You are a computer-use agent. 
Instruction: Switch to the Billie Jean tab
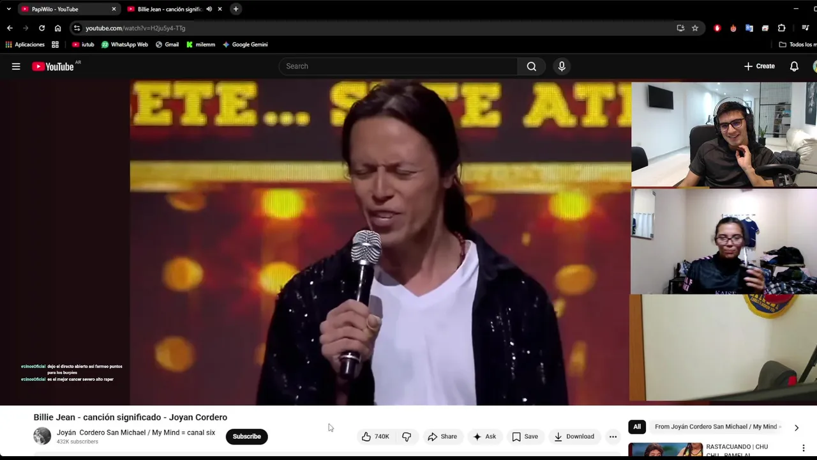170,9
